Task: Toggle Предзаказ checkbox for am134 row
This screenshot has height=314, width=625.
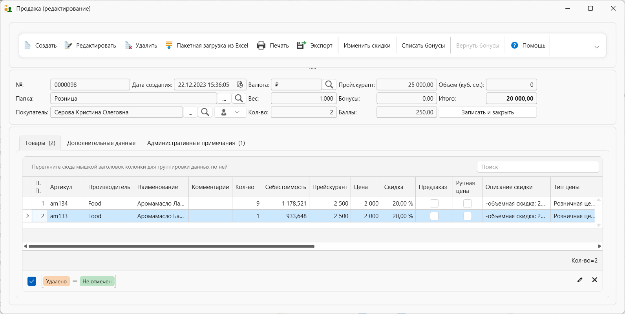Action: tap(434, 204)
